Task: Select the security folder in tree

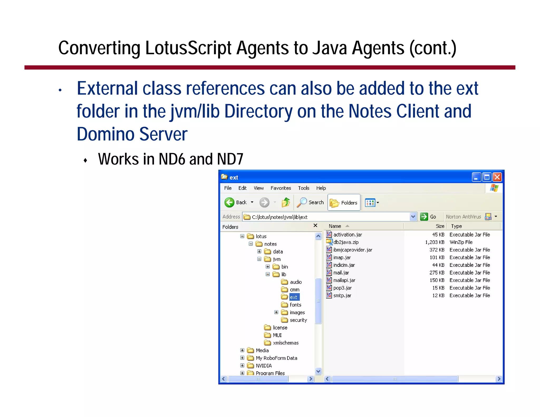Action: tap(294, 320)
